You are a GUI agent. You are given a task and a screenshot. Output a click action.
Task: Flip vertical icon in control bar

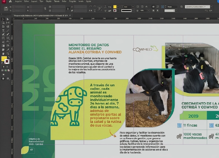pos(95,11)
